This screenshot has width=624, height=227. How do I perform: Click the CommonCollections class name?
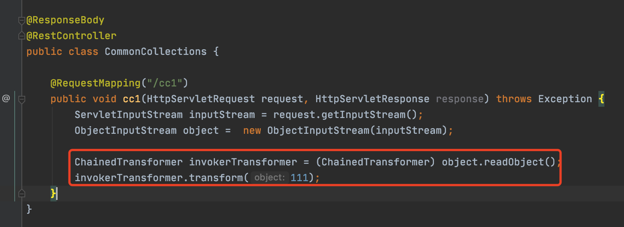(155, 51)
